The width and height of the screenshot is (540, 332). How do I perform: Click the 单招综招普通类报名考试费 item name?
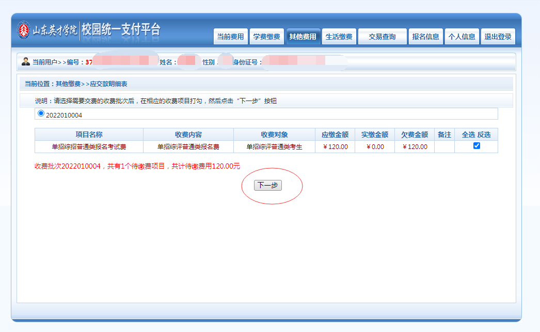point(89,147)
